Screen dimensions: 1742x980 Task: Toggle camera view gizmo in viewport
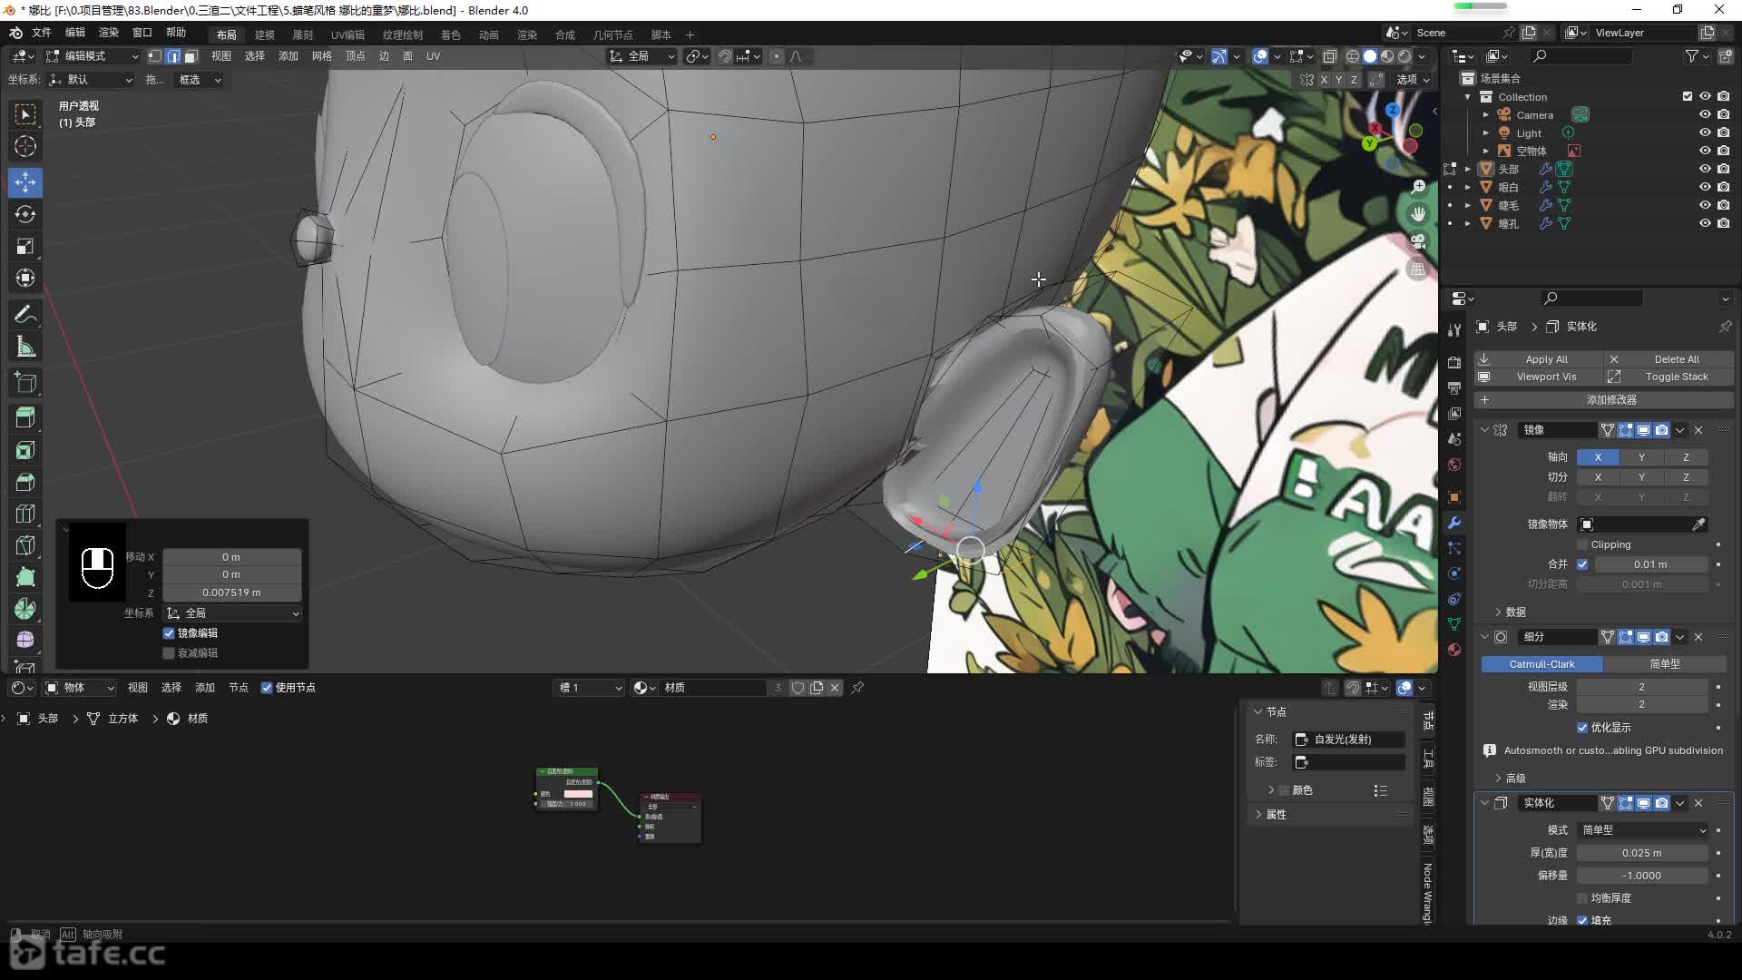1418,241
